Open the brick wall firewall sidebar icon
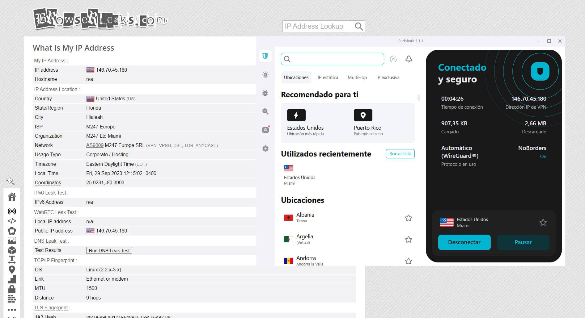This screenshot has width=585, height=318. pos(12,299)
